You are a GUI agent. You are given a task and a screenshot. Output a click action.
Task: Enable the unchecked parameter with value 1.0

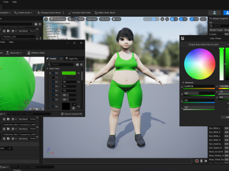[53, 77]
